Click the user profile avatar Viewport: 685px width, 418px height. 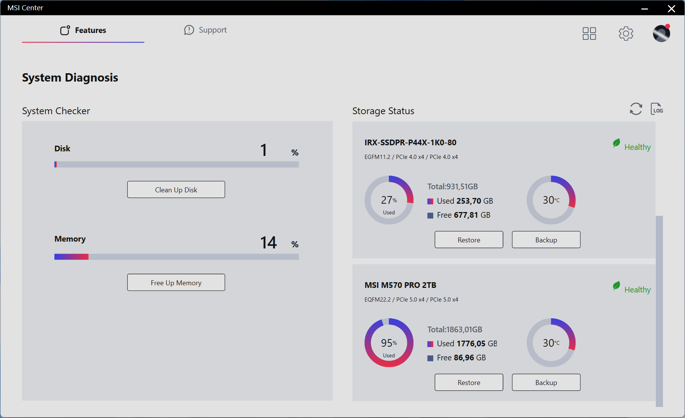coord(661,33)
